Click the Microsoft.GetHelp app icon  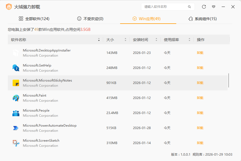pyautogui.click(x=16, y=68)
